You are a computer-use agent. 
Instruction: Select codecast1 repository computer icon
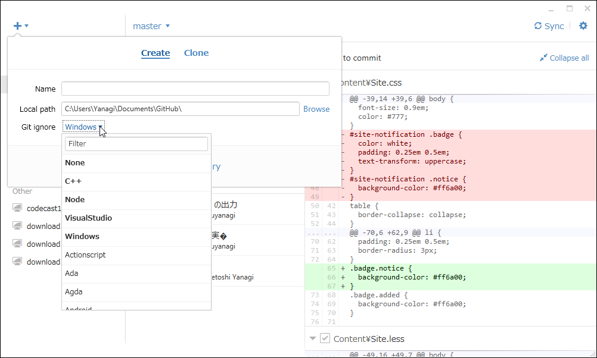pyautogui.click(x=17, y=208)
